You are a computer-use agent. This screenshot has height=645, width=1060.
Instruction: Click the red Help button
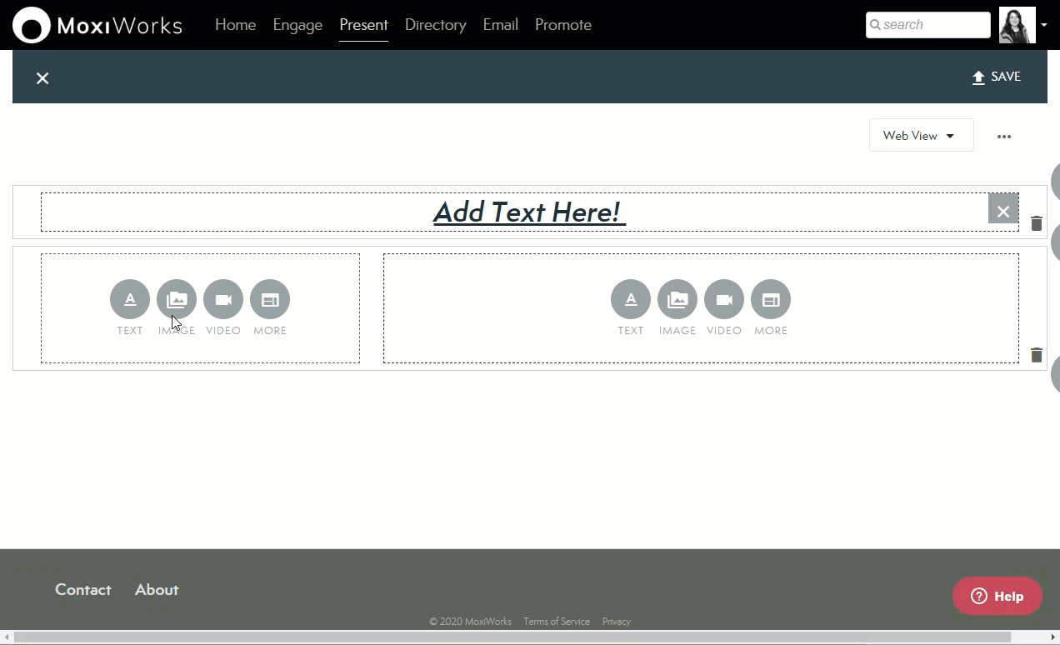click(x=997, y=596)
